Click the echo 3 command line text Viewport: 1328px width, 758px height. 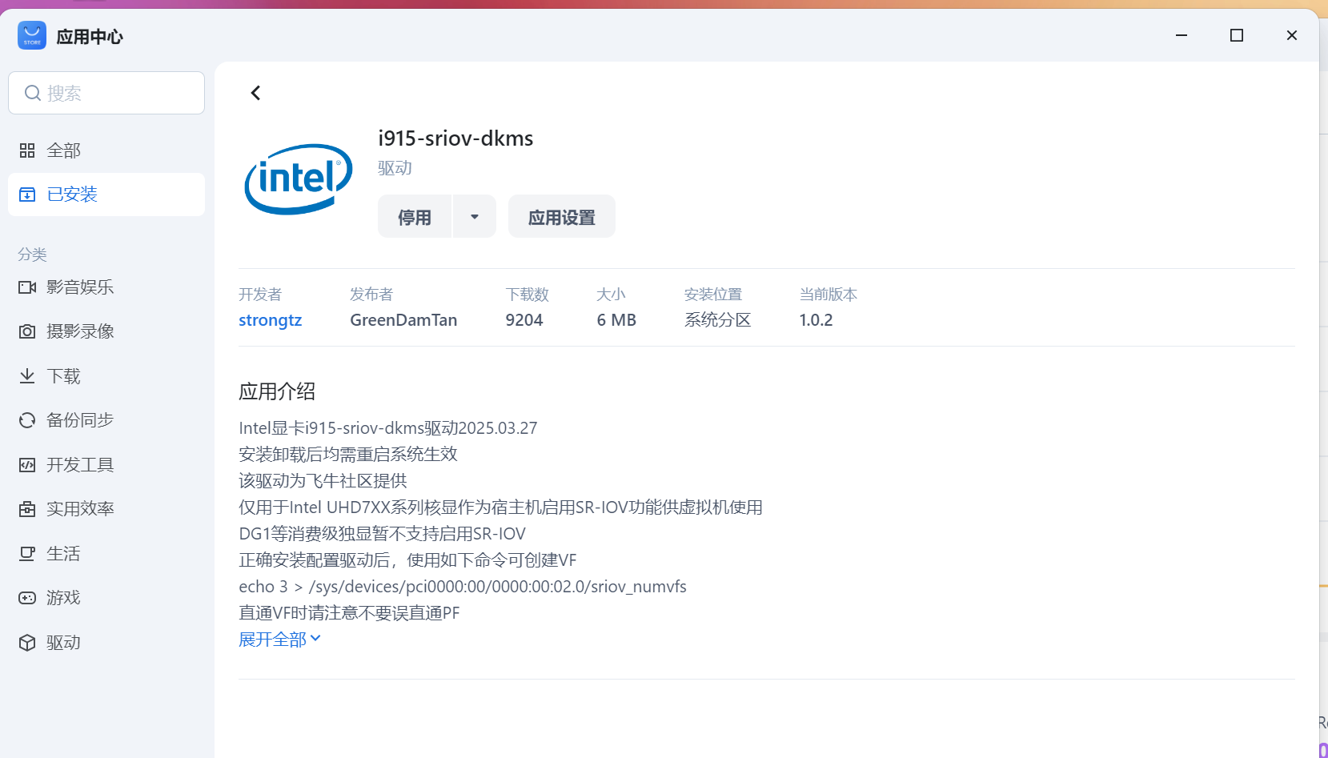coord(463,587)
